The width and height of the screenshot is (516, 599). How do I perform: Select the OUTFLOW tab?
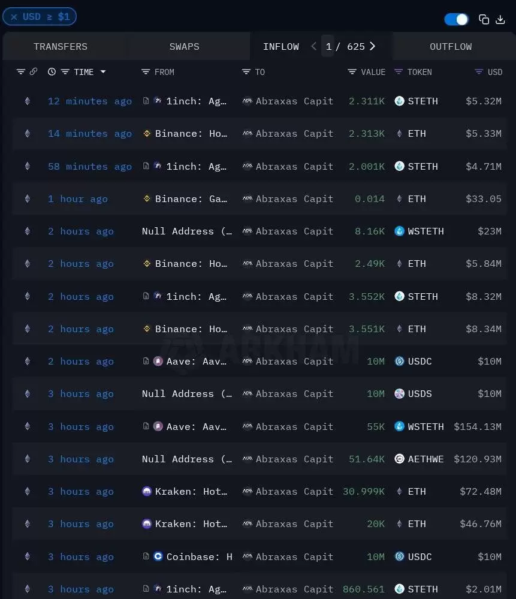[x=451, y=47]
